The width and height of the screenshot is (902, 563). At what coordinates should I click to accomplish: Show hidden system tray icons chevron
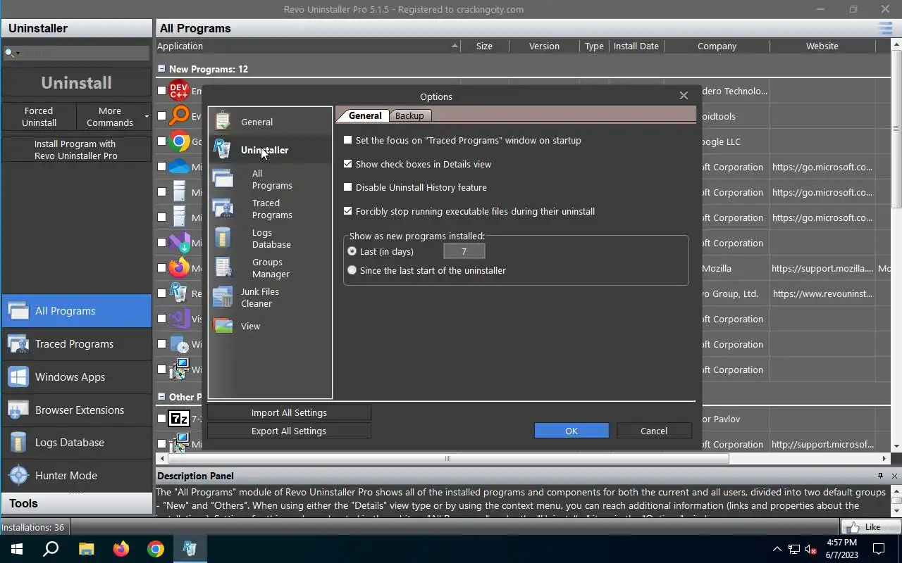pyautogui.click(x=777, y=549)
